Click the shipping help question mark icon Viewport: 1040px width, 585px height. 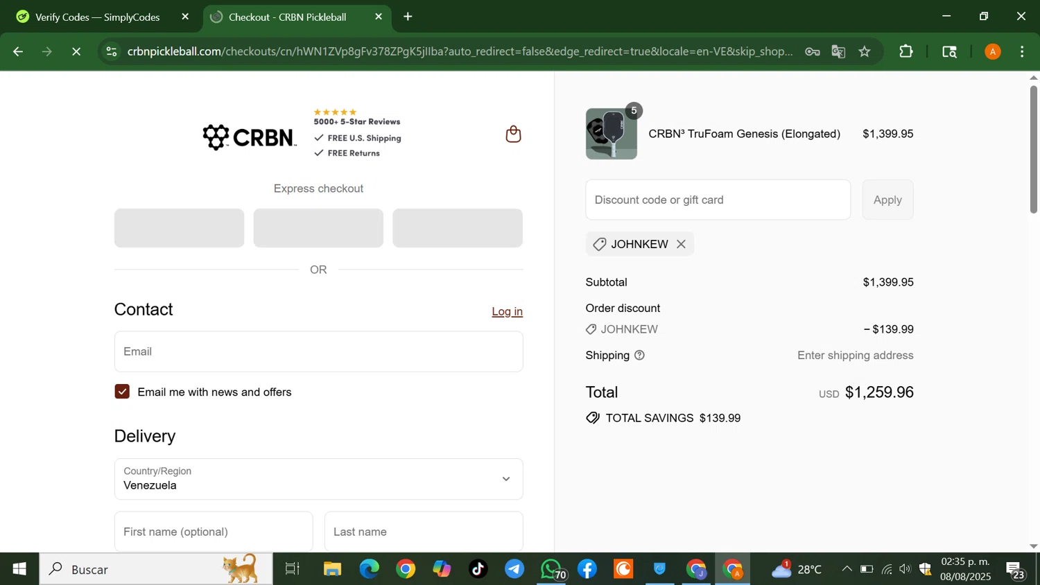coord(639,355)
